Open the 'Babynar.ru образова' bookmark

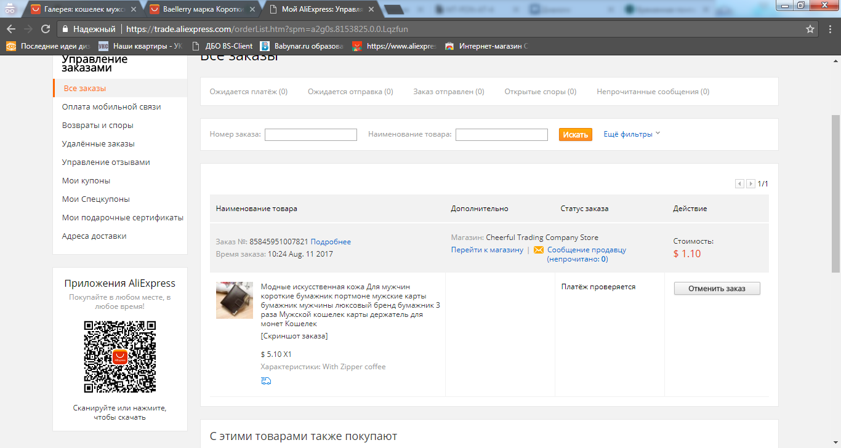302,46
